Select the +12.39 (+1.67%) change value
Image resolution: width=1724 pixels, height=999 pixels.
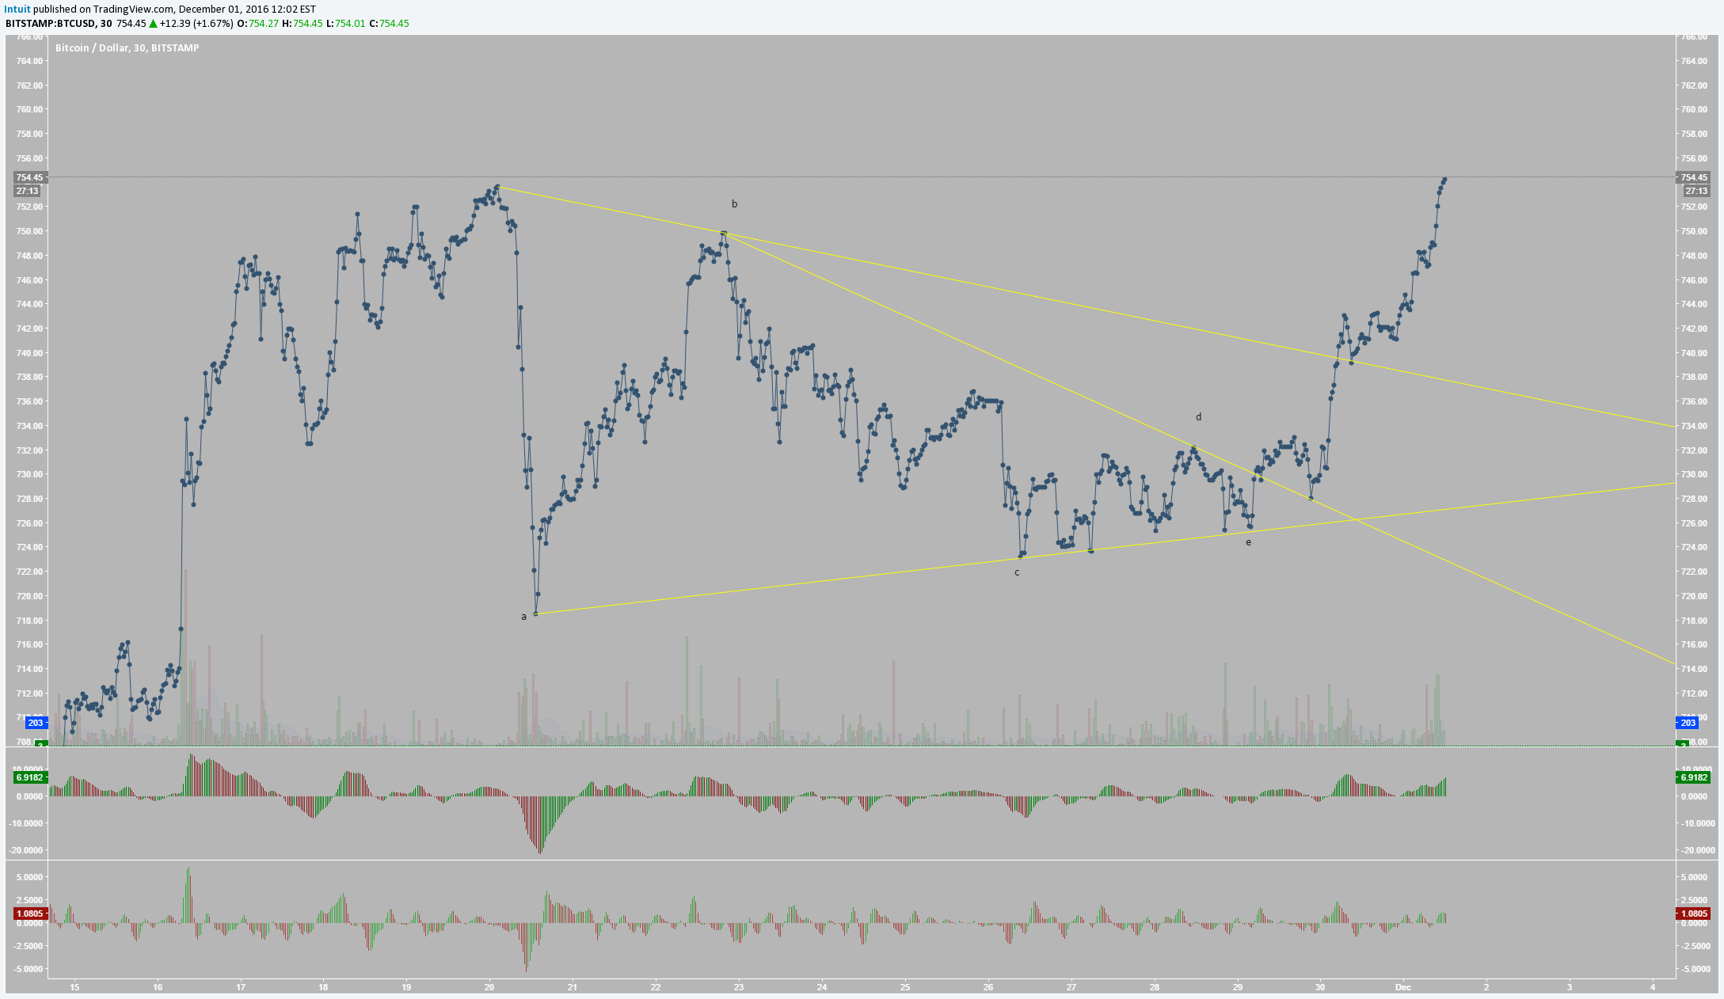[x=196, y=24]
